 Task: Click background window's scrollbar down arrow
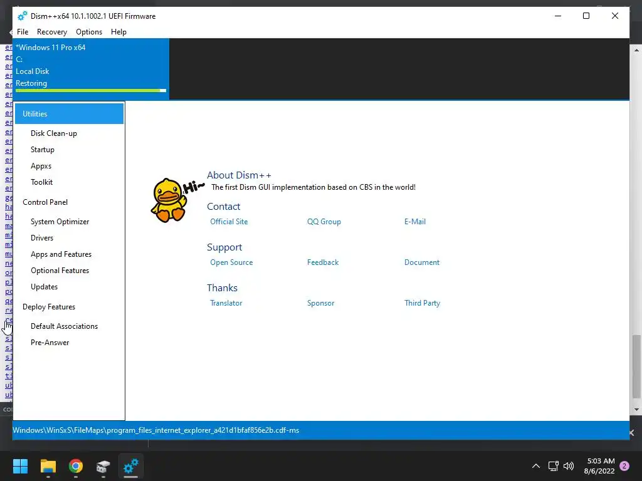(x=636, y=409)
